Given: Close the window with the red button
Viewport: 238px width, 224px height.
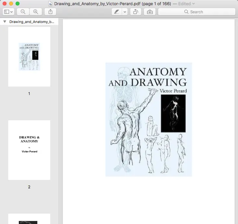Looking at the screenshot, I should 5,4.
